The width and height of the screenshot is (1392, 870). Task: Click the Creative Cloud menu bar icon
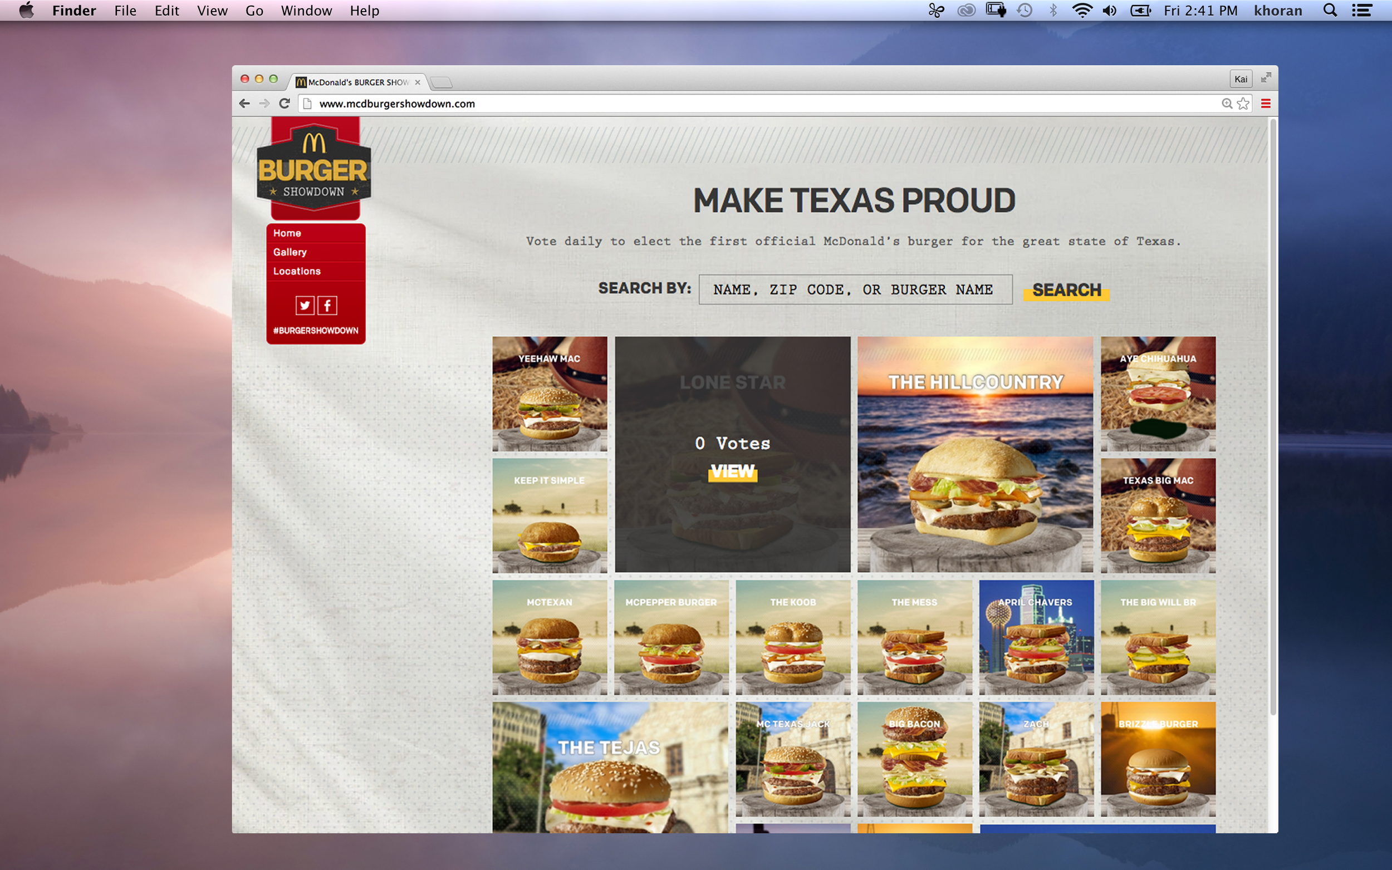click(966, 11)
